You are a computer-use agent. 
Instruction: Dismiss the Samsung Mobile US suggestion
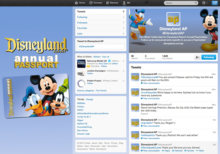tap(124, 61)
